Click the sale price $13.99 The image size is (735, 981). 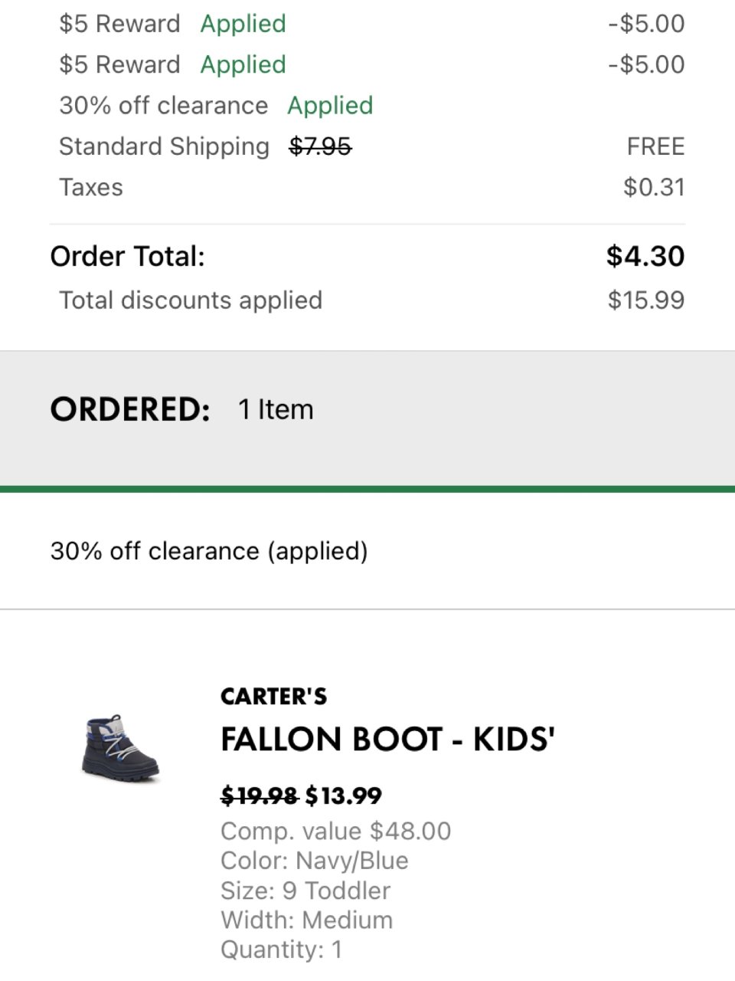[343, 796]
